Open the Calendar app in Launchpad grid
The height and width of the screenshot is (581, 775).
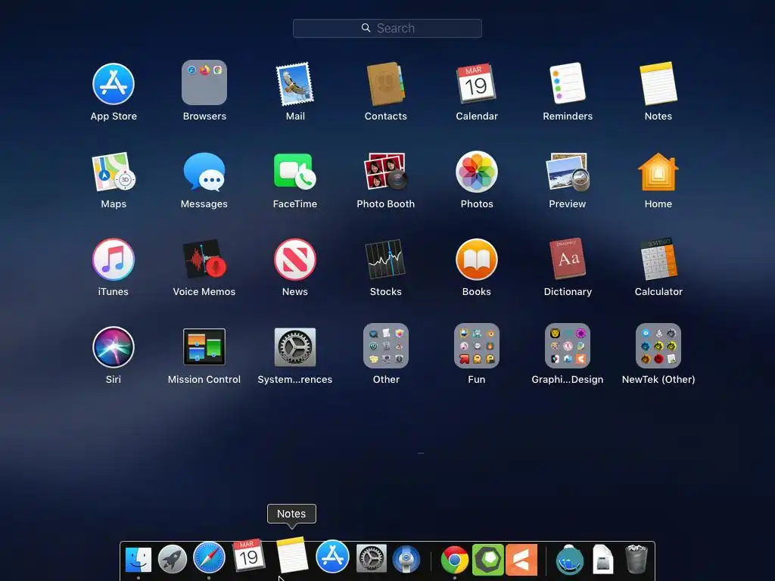[x=477, y=83]
